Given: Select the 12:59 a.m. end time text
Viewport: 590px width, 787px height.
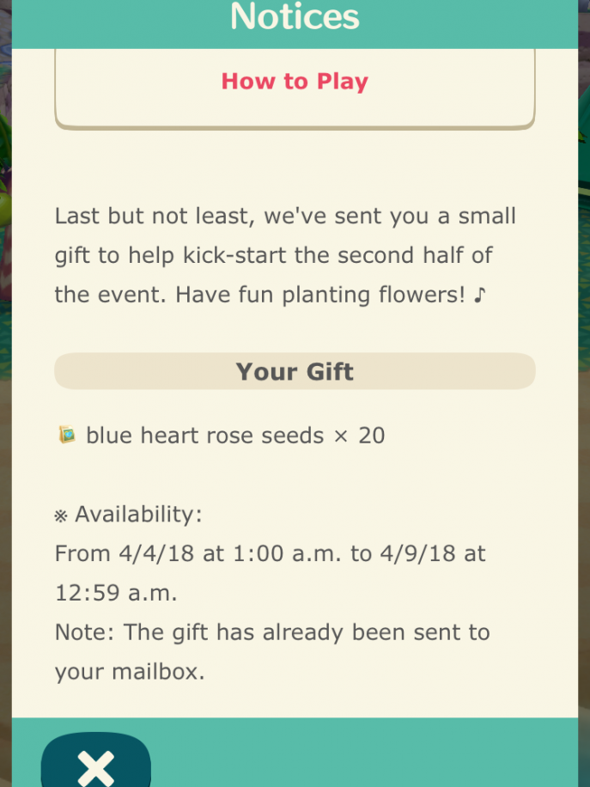Looking at the screenshot, I should pos(116,594).
